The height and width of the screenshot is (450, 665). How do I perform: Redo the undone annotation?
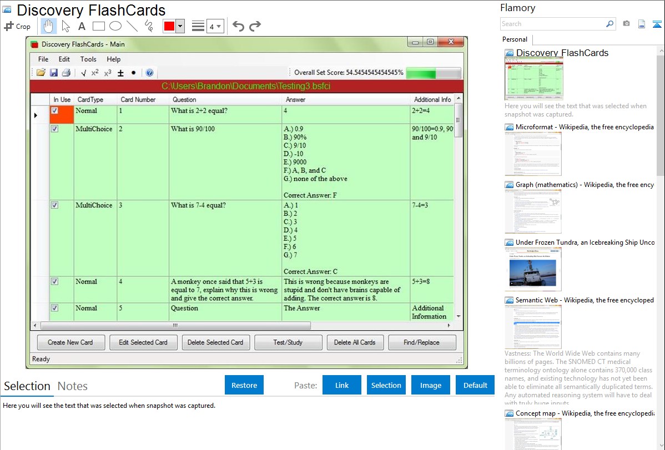click(255, 26)
